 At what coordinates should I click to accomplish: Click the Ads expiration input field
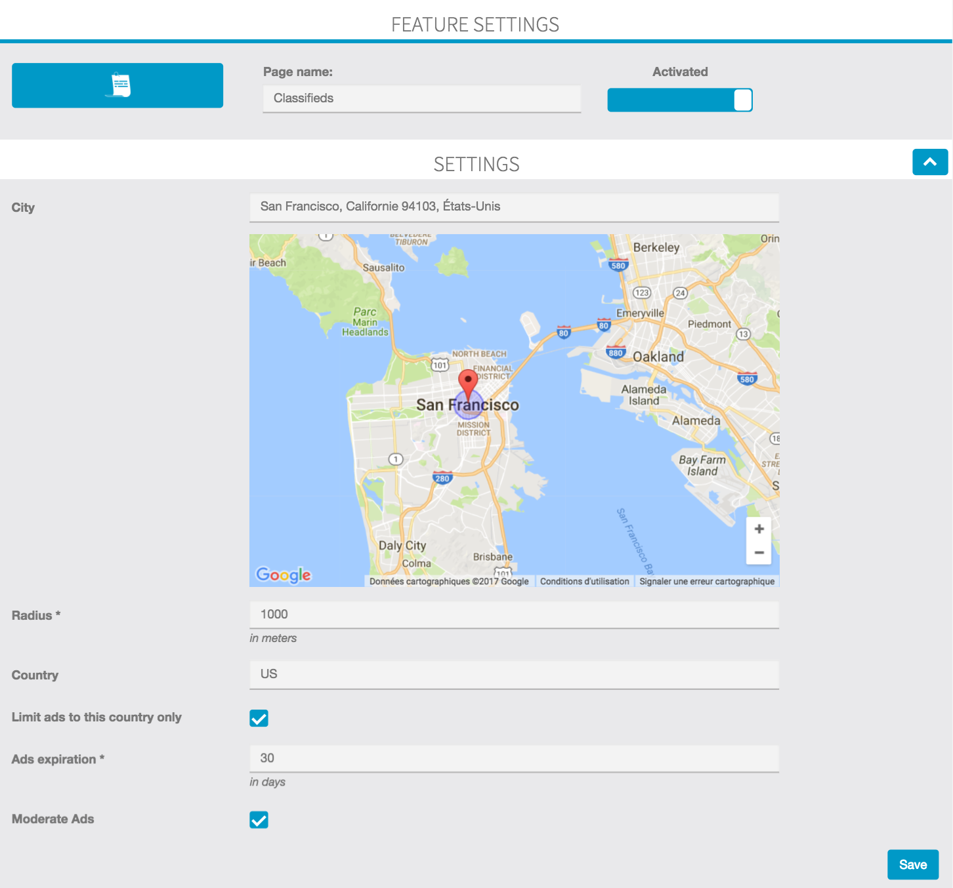point(514,758)
